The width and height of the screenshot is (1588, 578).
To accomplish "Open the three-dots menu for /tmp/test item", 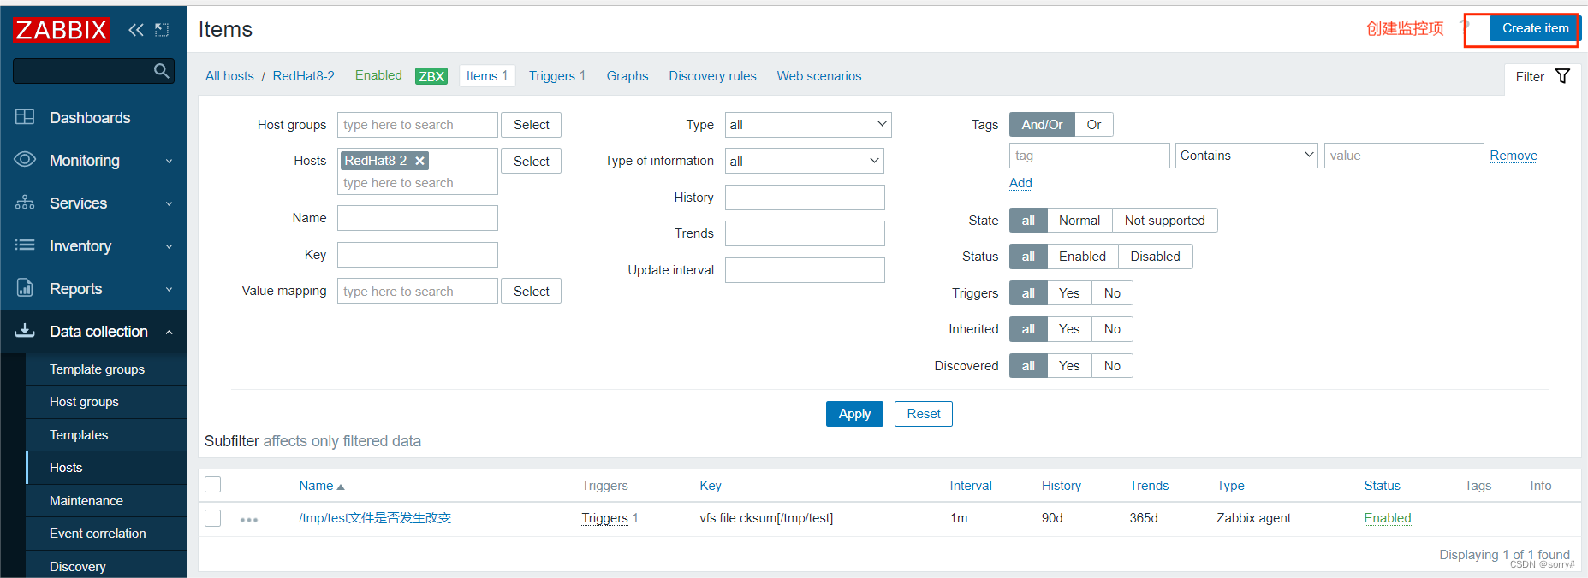I will pos(249,519).
